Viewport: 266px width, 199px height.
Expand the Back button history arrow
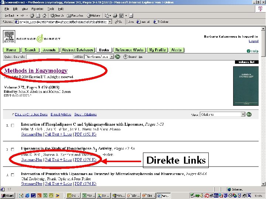tap(17, 15)
